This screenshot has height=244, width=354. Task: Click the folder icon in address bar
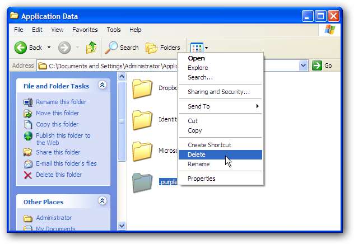pyautogui.click(x=42, y=66)
